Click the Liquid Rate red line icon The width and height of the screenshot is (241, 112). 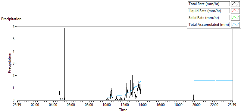pyautogui.click(x=235, y=11)
